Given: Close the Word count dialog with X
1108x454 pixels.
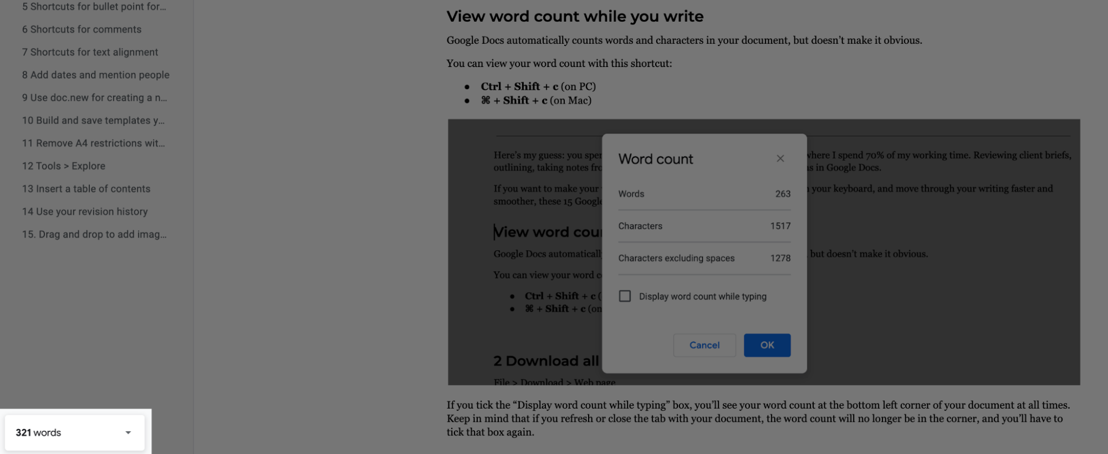Looking at the screenshot, I should click(780, 159).
